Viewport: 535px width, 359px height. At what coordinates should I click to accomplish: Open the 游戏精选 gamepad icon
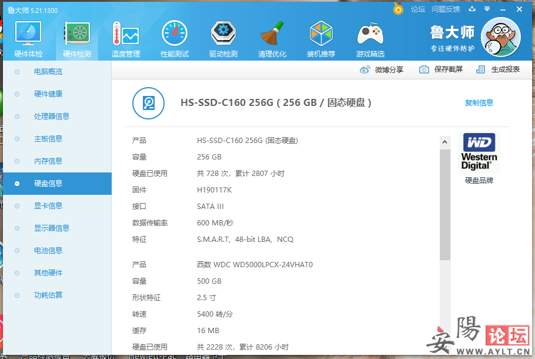[x=370, y=34]
